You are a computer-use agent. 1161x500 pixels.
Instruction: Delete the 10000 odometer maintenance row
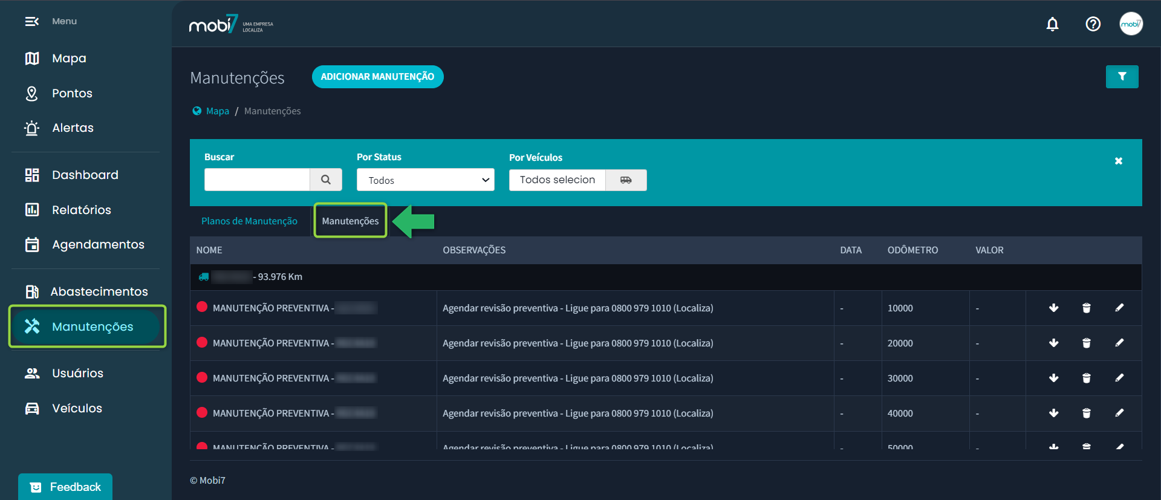[1086, 308]
